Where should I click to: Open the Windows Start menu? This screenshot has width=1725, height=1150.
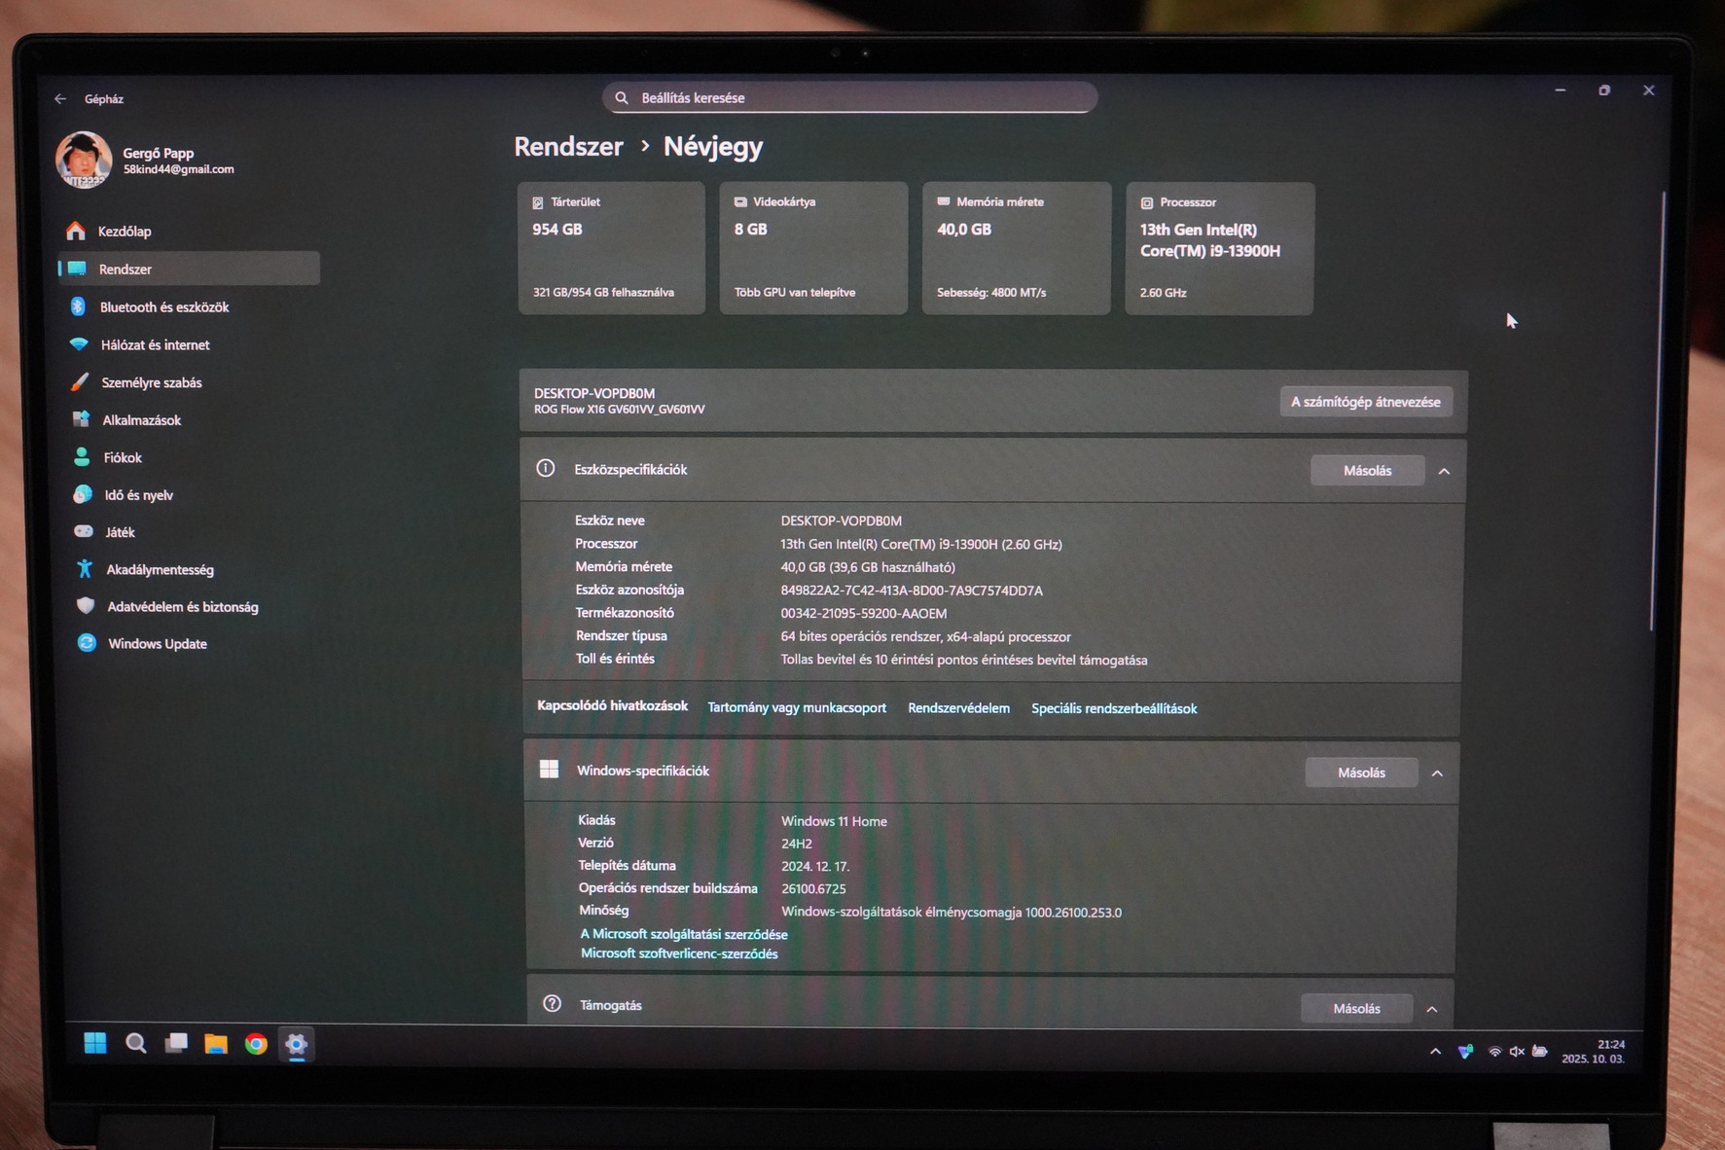(95, 1043)
